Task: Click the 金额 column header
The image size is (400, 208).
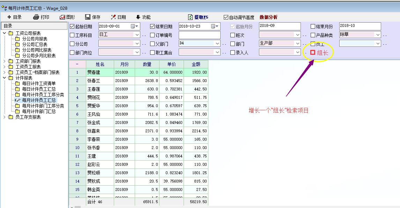Action: click(196, 64)
